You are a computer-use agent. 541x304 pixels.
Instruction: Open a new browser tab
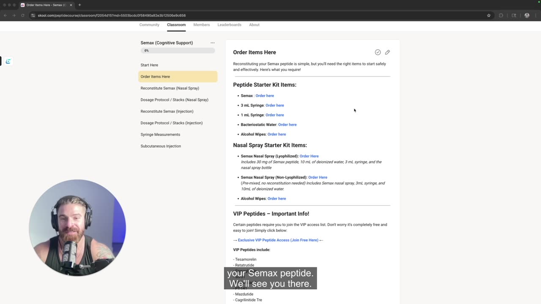79,5
